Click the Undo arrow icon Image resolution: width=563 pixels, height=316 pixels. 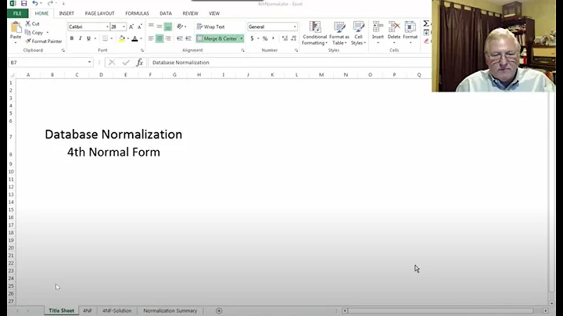coord(35,4)
